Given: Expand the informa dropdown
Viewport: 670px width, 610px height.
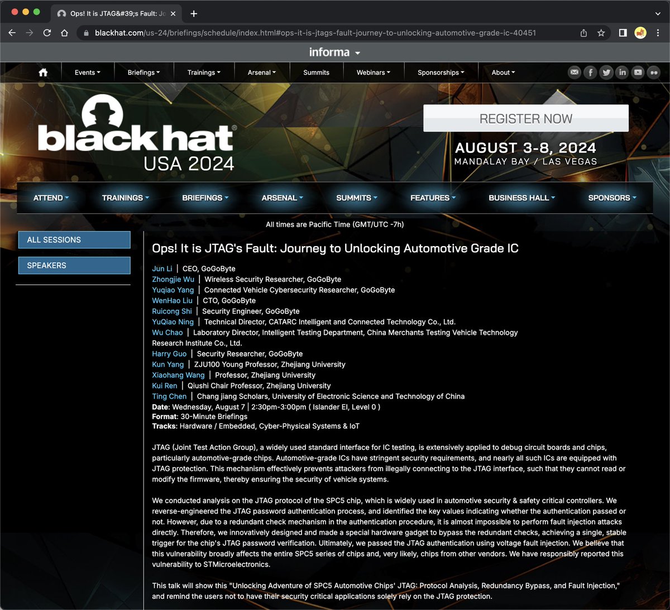Looking at the screenshot, I should pyautogui.click(x=334, y=52).
